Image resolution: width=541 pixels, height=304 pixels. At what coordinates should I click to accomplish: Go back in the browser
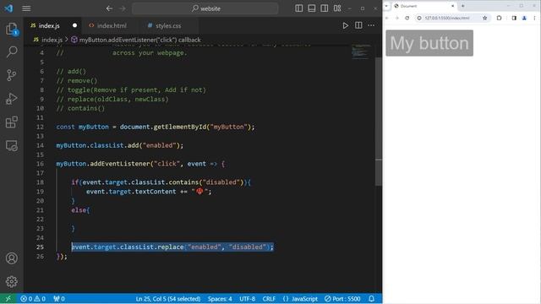pos(387,18)
